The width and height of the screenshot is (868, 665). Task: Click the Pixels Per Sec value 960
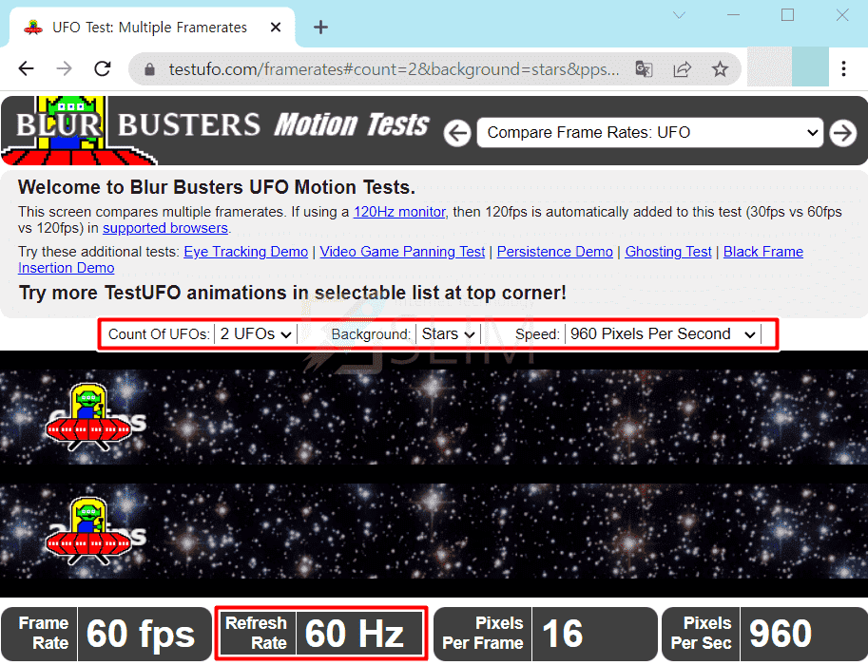click(781, 634)
